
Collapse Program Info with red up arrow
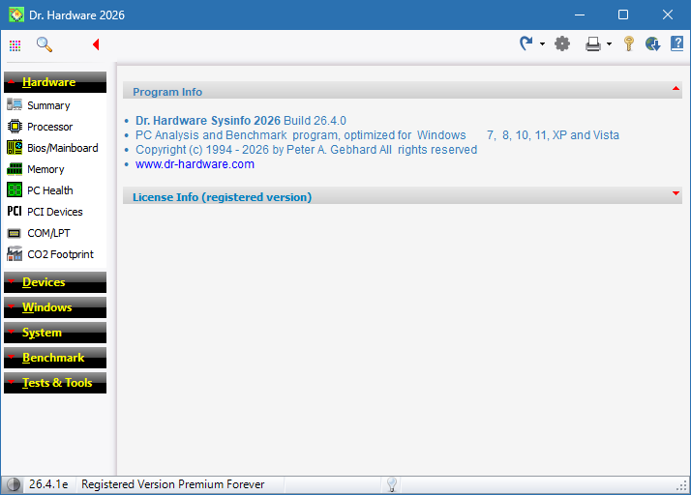coord(676,89)
